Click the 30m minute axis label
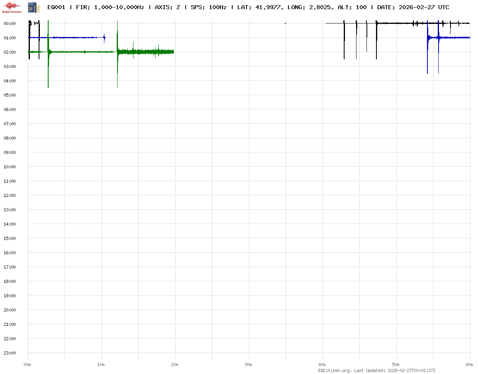This screenshot has width=478, height=374. click(x=249, y=364)
